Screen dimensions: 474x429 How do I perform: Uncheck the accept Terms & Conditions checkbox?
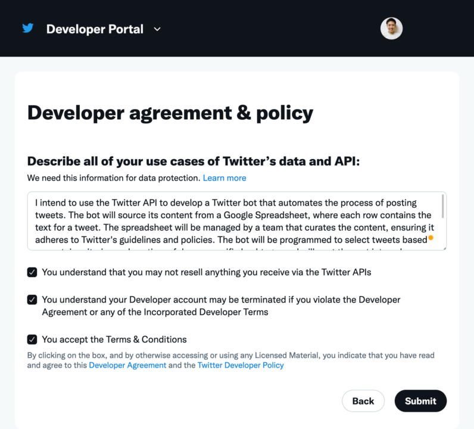[x=32, y=340]
